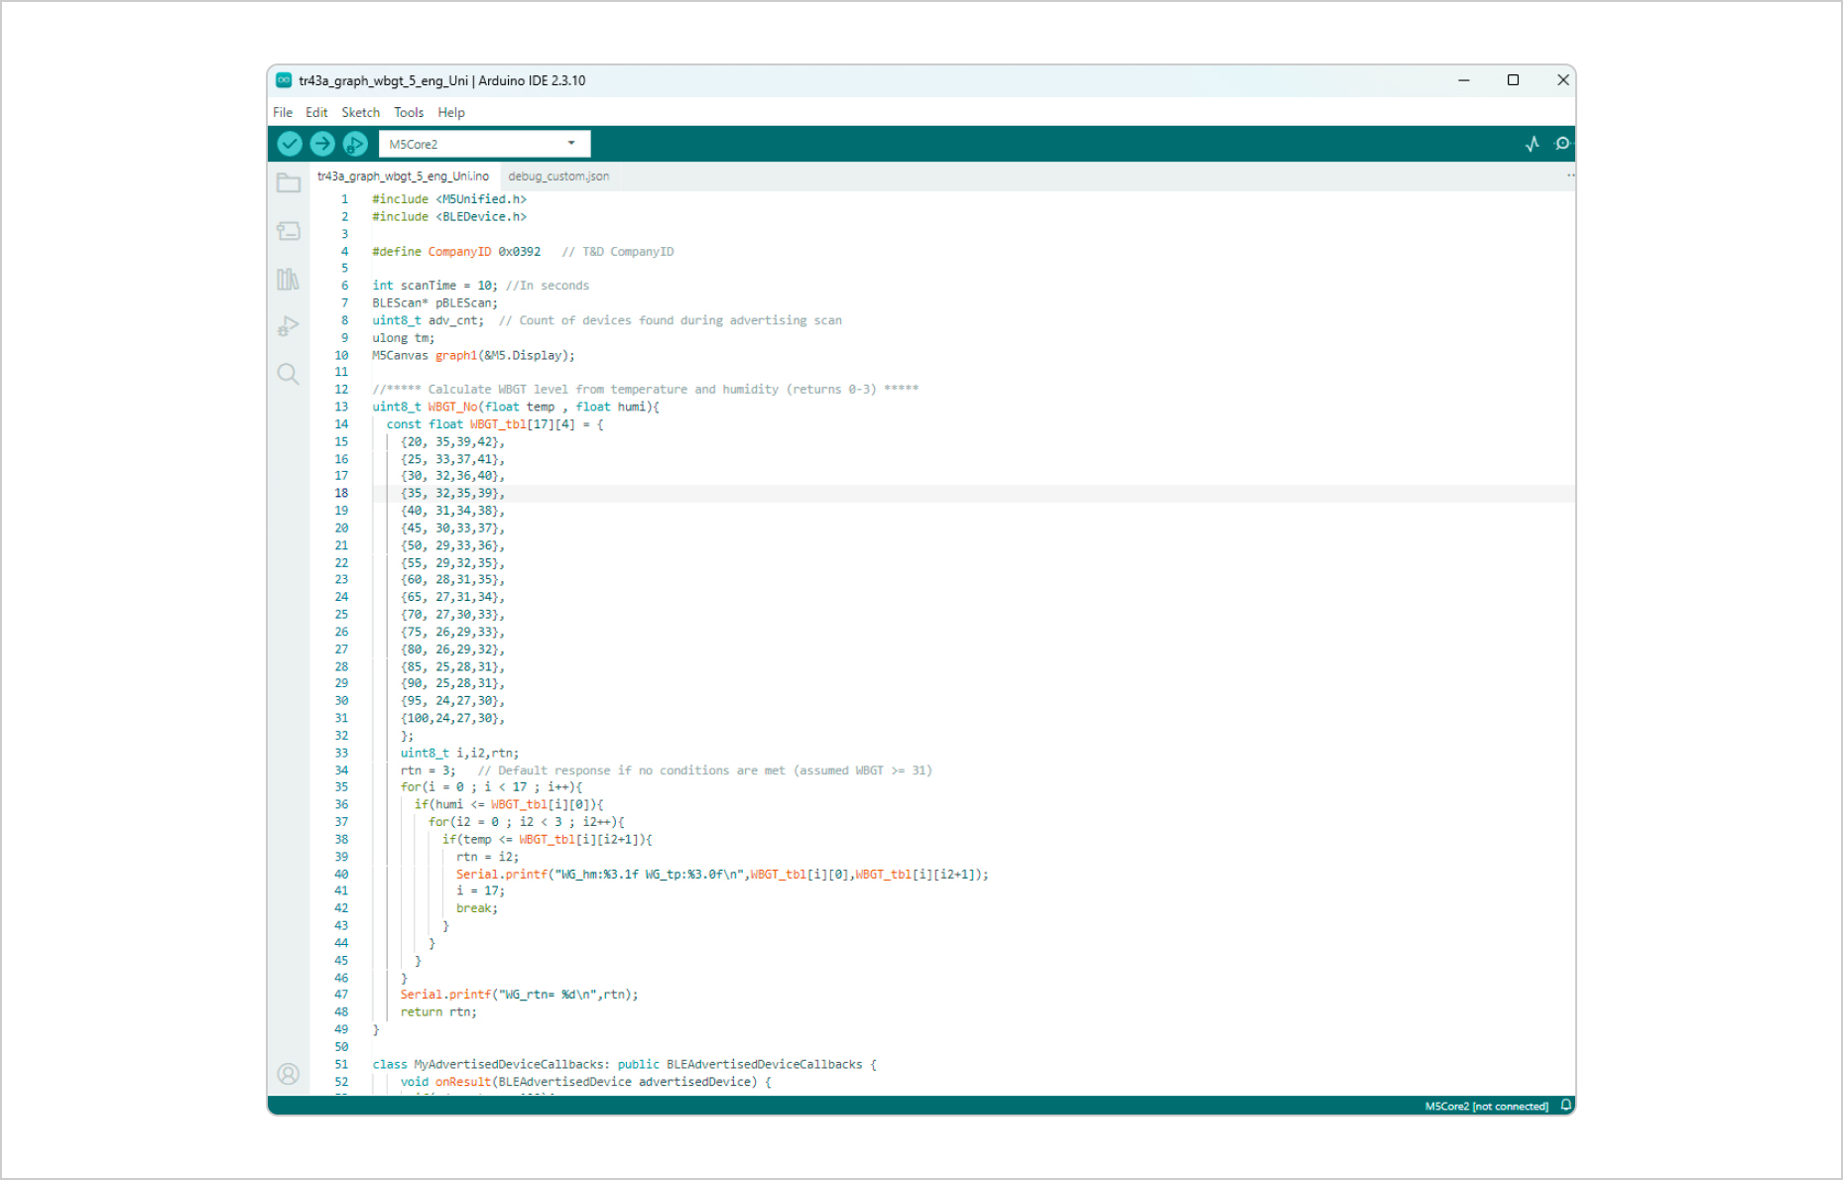Screen dimensions: 1843x1180
Task: Click the {35, 32,35,39} table row
Action: [452, 493]
